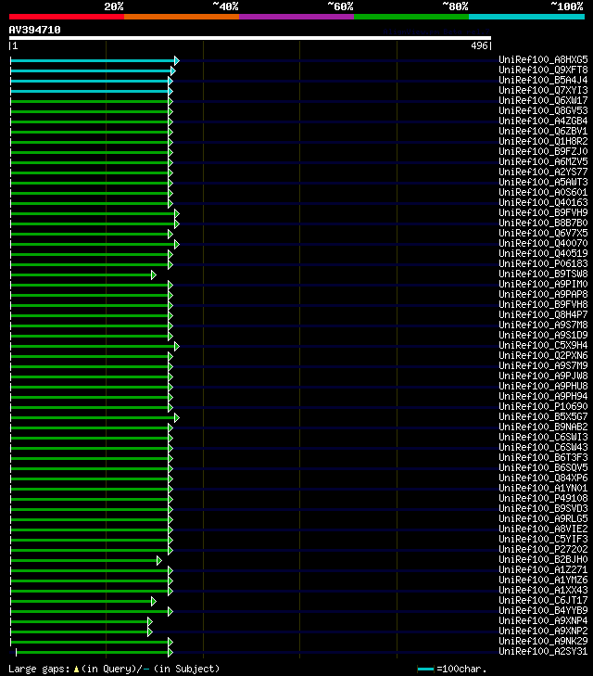This screenshot has height=676, width=593.
Task: Click the UniRef100_C5X9H4 label
Action: click(543, 345)
